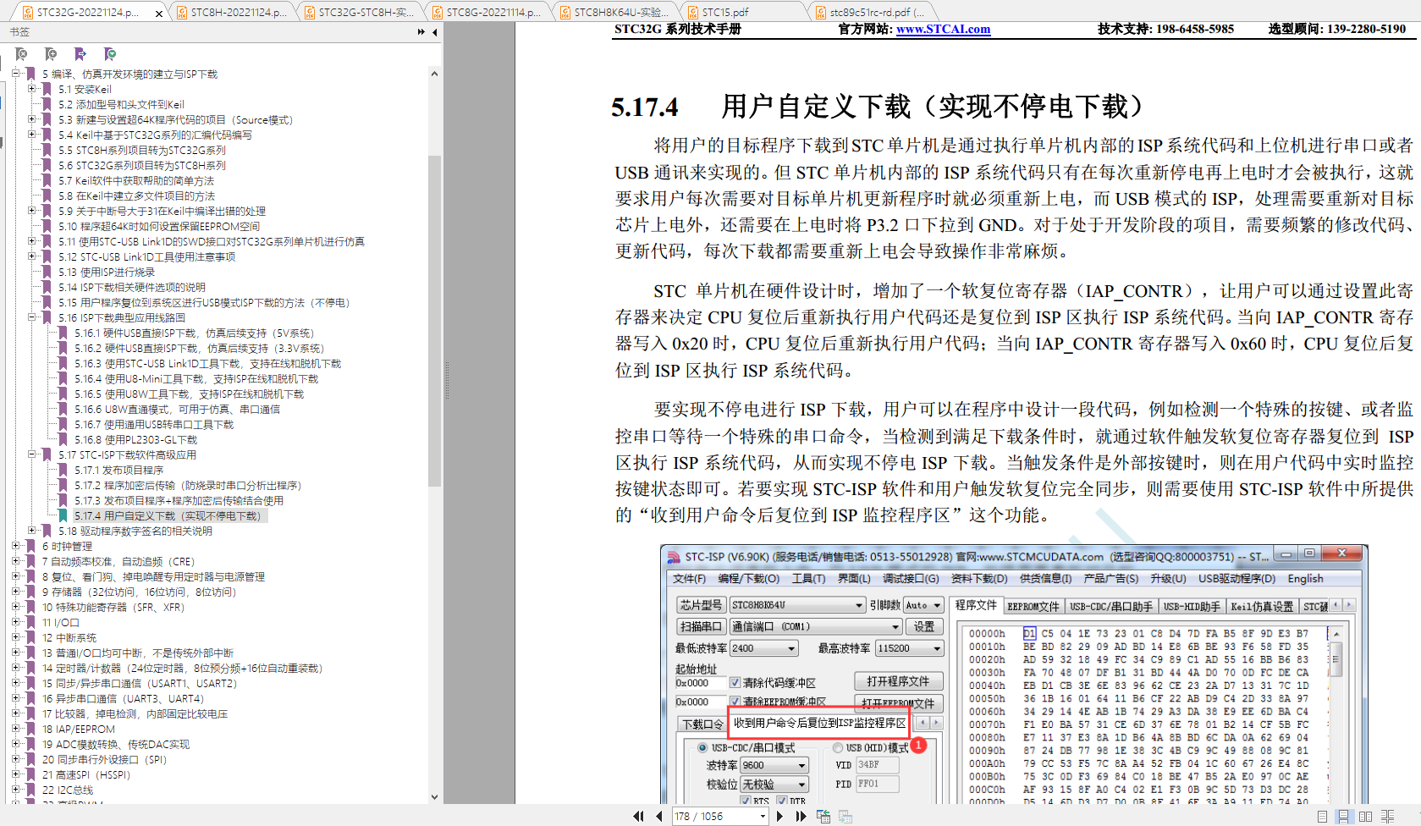Open bookmark 21 高速SPI (HSSPI)
Viewport: 1421px width, 826px height.
pyautogui.click(x=86, y=774)
